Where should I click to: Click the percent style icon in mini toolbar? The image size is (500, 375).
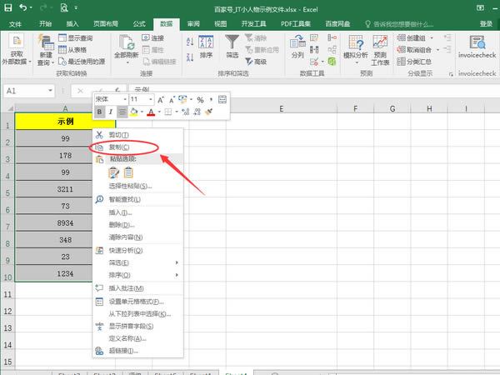(199, 99)
